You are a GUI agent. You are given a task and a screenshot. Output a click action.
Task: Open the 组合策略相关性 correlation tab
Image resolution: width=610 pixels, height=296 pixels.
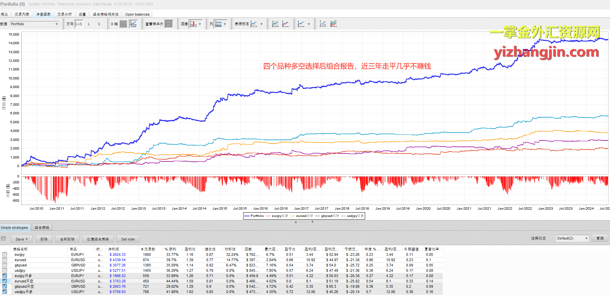point(106,14)
